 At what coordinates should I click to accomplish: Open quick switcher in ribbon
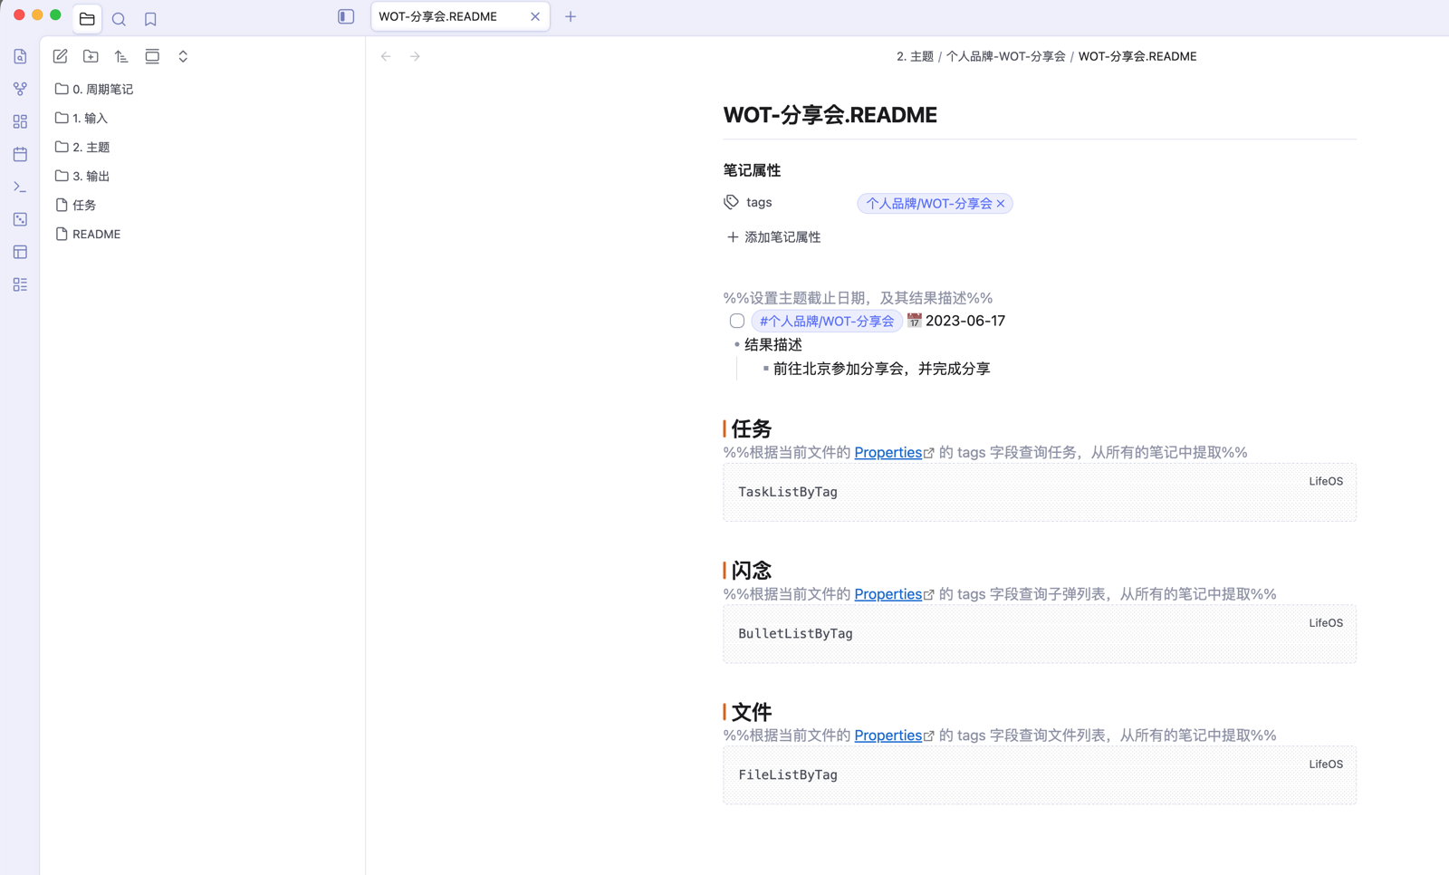click(20, 56)
